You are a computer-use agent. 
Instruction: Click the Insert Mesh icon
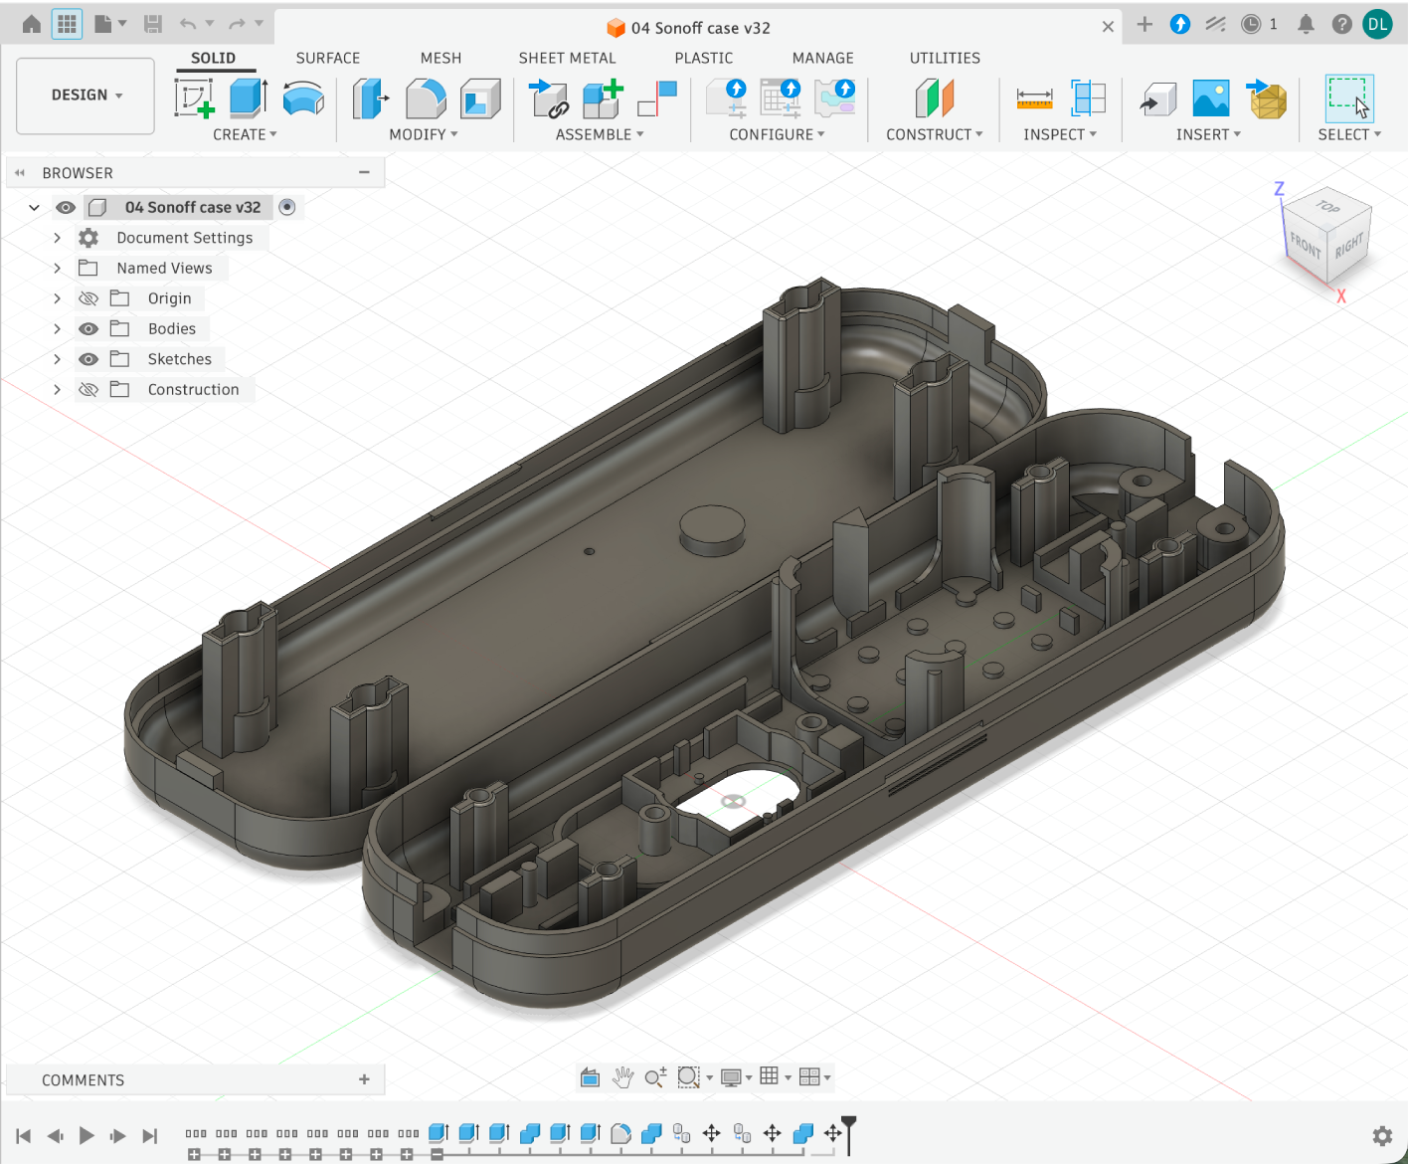click(1266, 98)
